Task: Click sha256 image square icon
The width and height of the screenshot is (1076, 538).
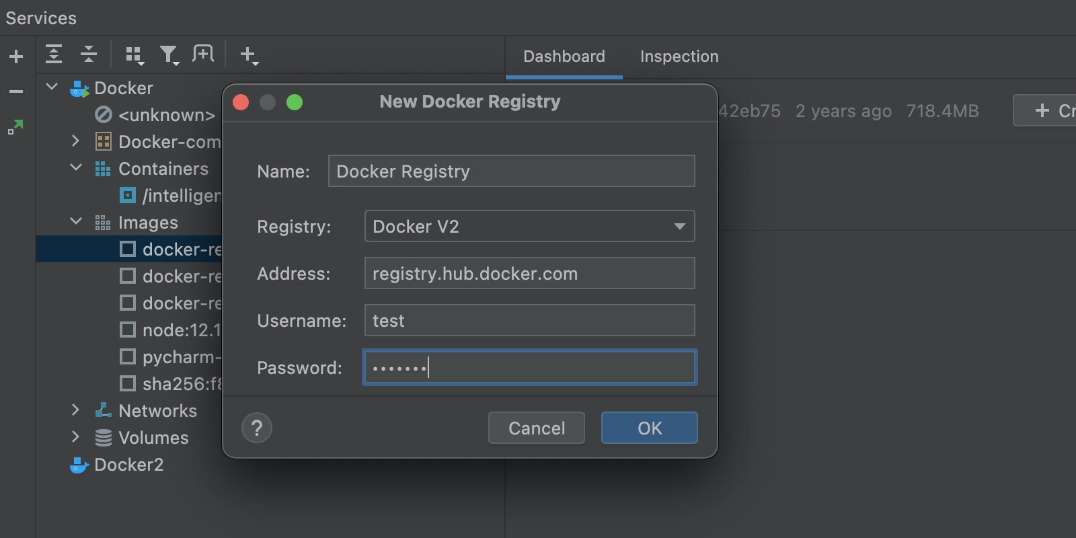Action: 128,383
